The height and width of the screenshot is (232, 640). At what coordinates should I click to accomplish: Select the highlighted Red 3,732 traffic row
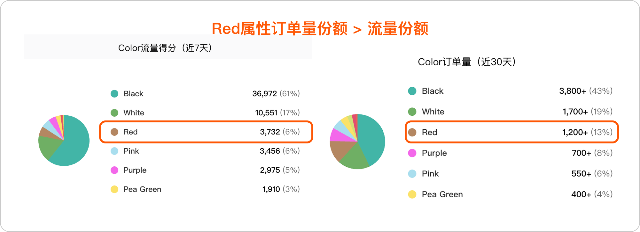point(206,132)
